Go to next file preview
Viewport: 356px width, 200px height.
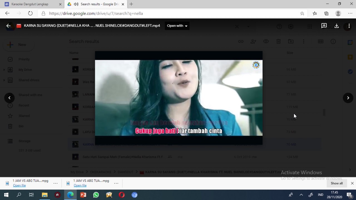pyautogui.click(x=348, y=98)
